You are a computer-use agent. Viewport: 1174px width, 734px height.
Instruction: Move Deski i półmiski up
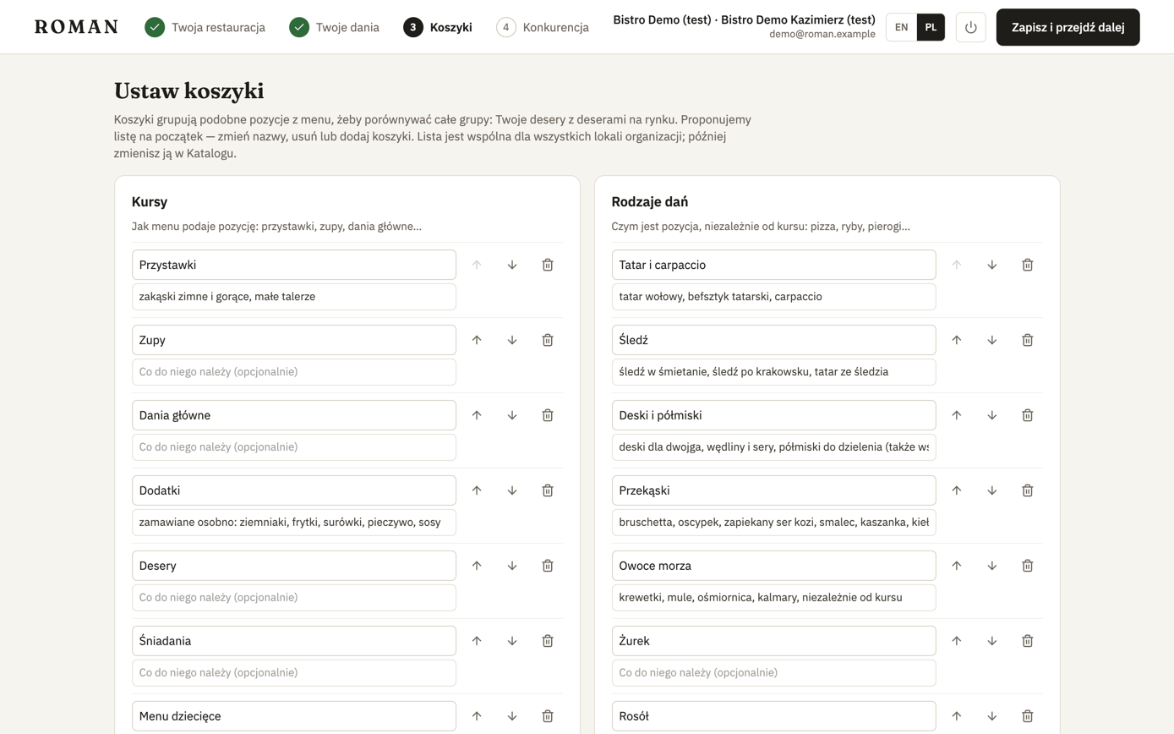point(957,415)
